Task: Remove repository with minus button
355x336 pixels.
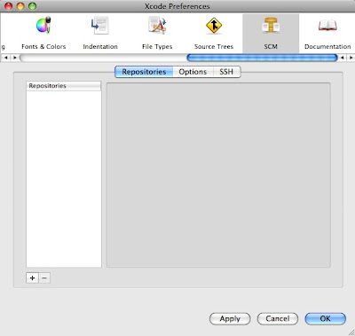Action: tap(44, 277)
